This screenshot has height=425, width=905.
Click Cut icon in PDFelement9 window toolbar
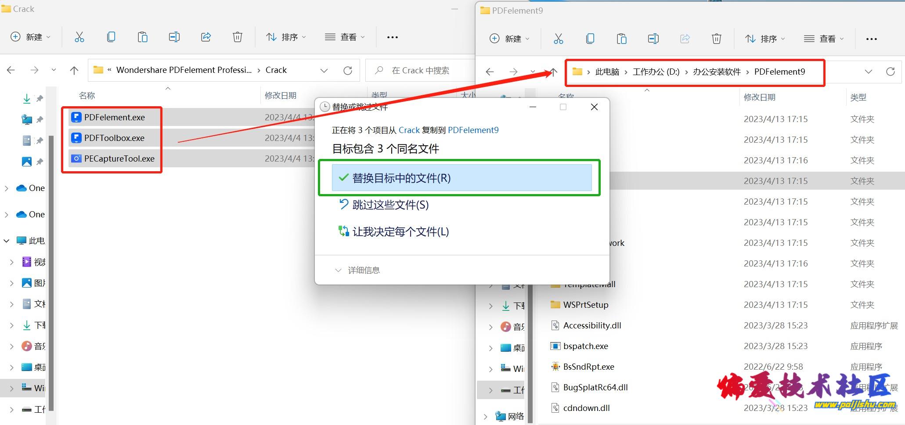coord(559,39)
